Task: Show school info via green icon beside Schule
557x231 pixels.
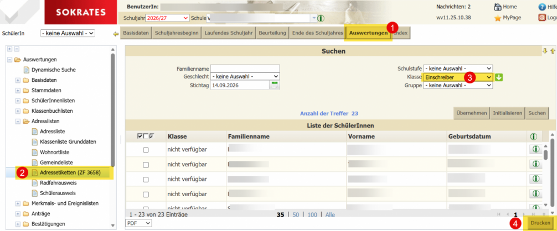Action: (x=321, y=18)
